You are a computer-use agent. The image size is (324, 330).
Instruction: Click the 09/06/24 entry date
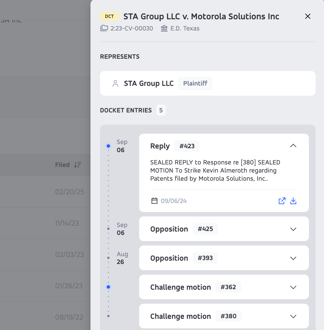174,201
